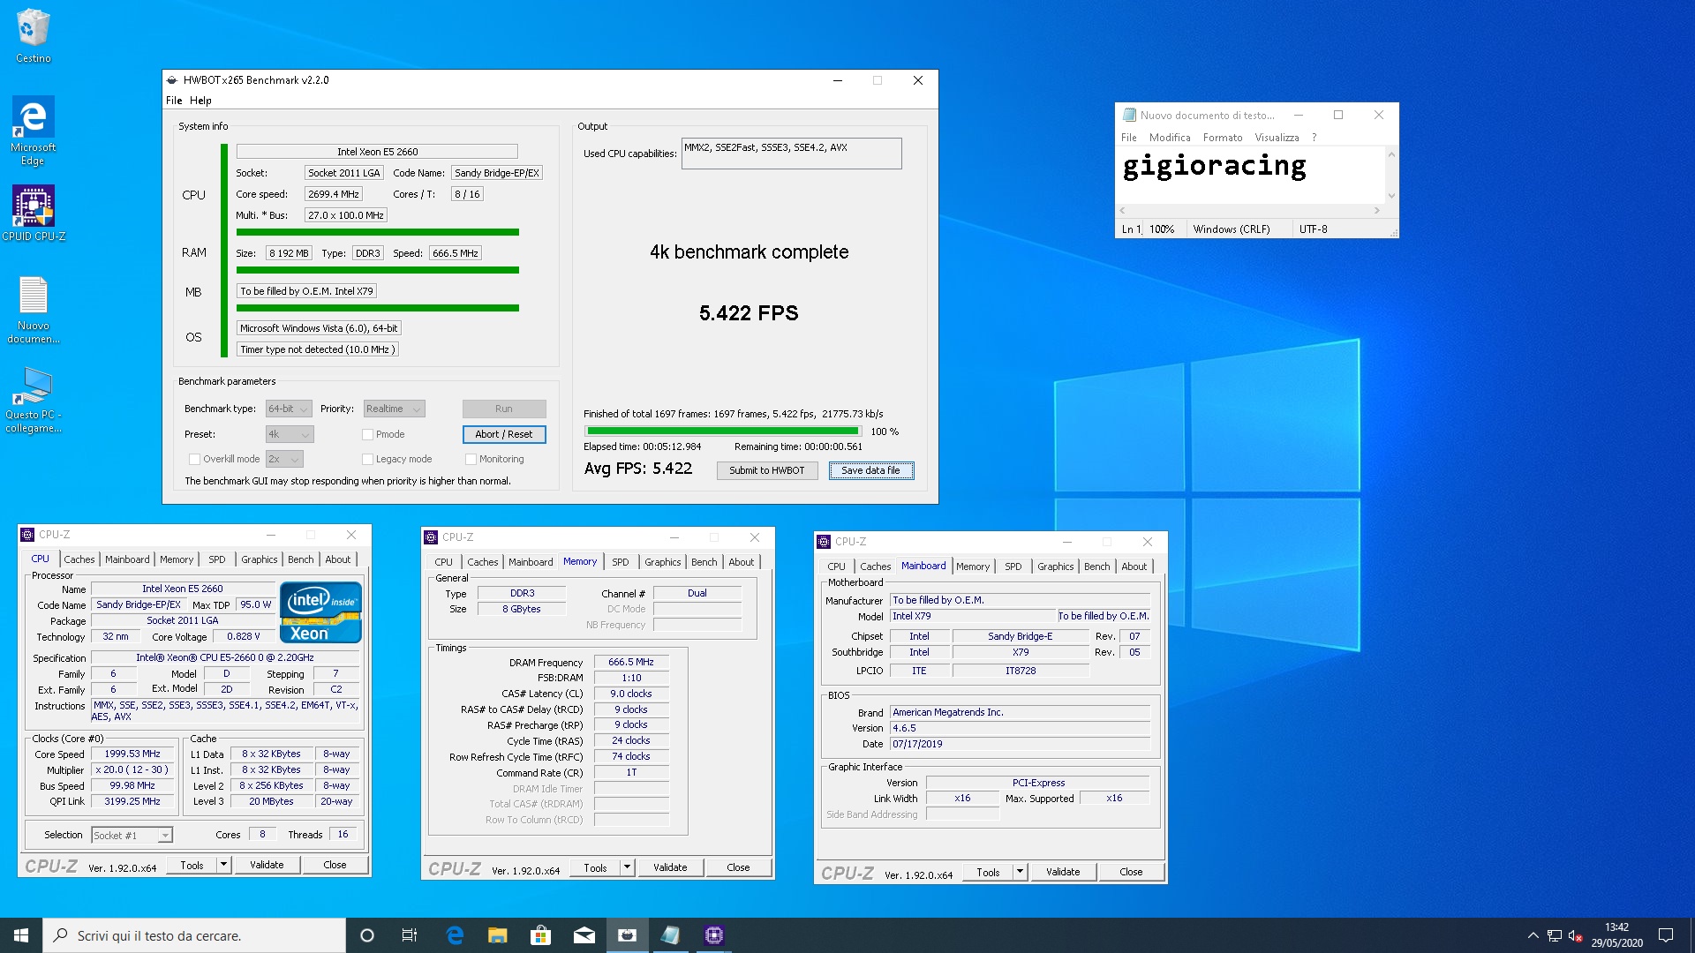Expand Tools arrow in left CPU-Z window
The width and height of the screenshot is (1695, 953).
click(223, 865)
